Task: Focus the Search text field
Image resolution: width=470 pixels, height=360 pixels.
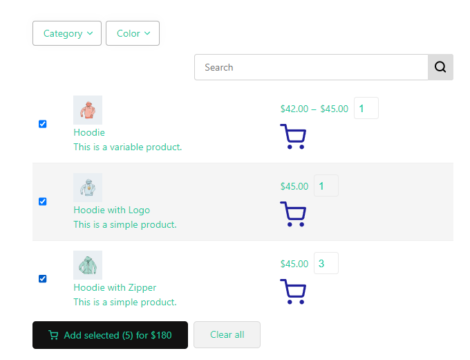Action: (311, 67)
